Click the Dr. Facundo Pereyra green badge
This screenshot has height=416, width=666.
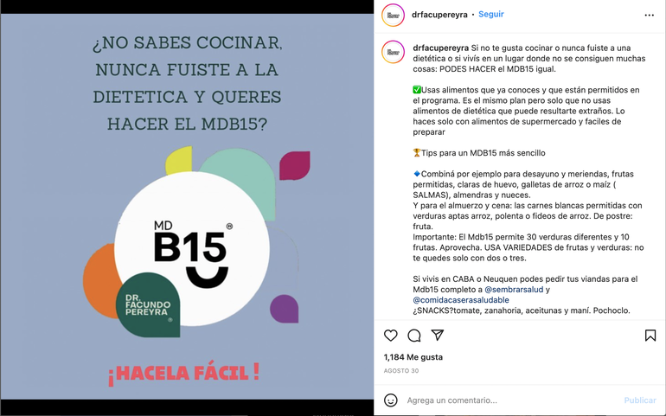[148, 305]
